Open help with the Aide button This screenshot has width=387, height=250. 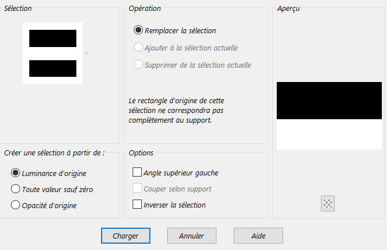coord(258,235)
